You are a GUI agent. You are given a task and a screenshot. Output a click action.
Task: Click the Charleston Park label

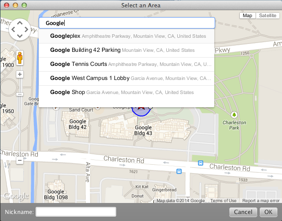pos(234,125)
